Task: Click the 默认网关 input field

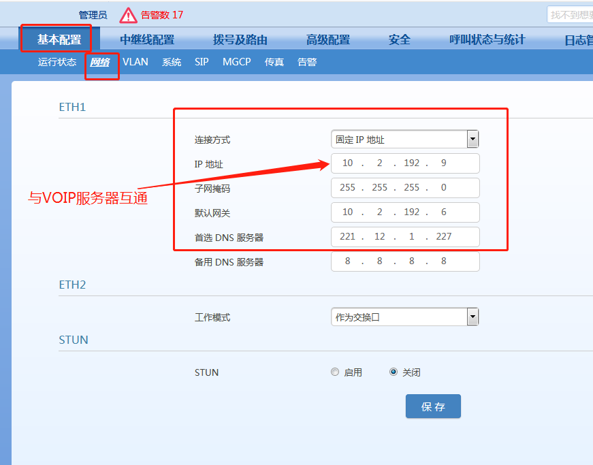Action: 405,212
